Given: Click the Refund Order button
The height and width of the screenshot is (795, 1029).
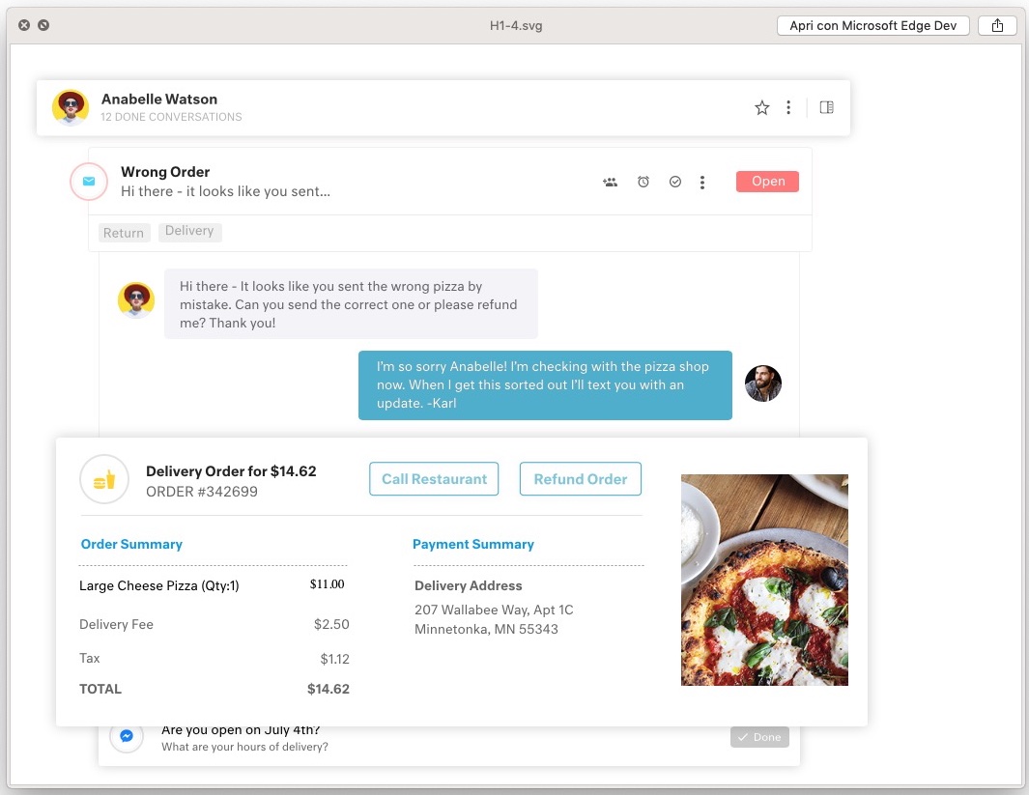Looking at the screenshot, I should pos(580,479).
